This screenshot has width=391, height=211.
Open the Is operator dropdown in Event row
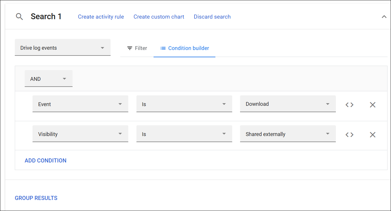tap(184, 104)
